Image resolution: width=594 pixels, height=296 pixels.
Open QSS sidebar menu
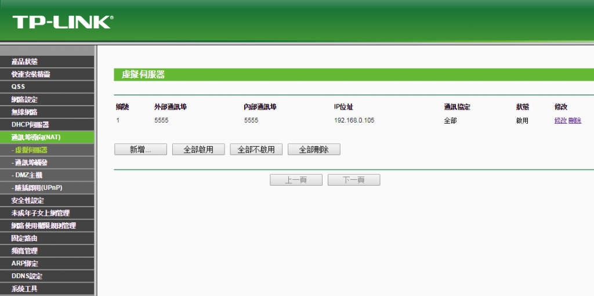(47, 87)
